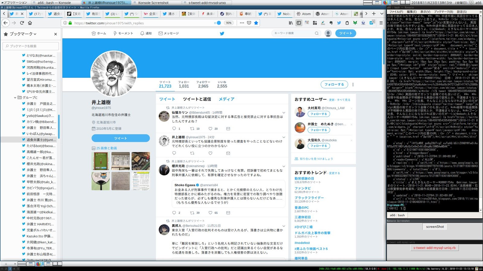Open アプリケーション menu in top panel
The height and width of the screenshot is (271, 483).
(14, 2)
